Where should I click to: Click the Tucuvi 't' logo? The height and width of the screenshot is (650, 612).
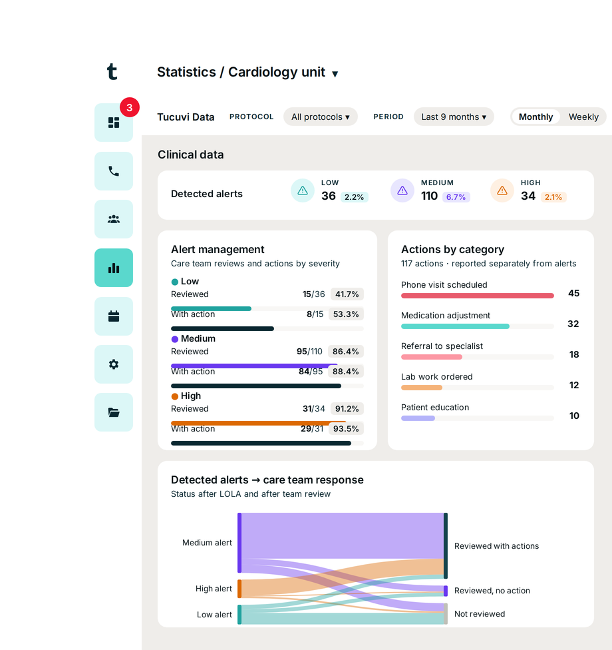[x=112, y=72]
